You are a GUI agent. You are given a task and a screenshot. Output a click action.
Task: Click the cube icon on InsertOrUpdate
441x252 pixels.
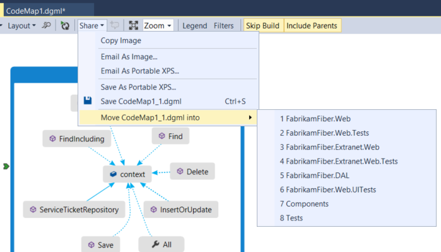153,210
